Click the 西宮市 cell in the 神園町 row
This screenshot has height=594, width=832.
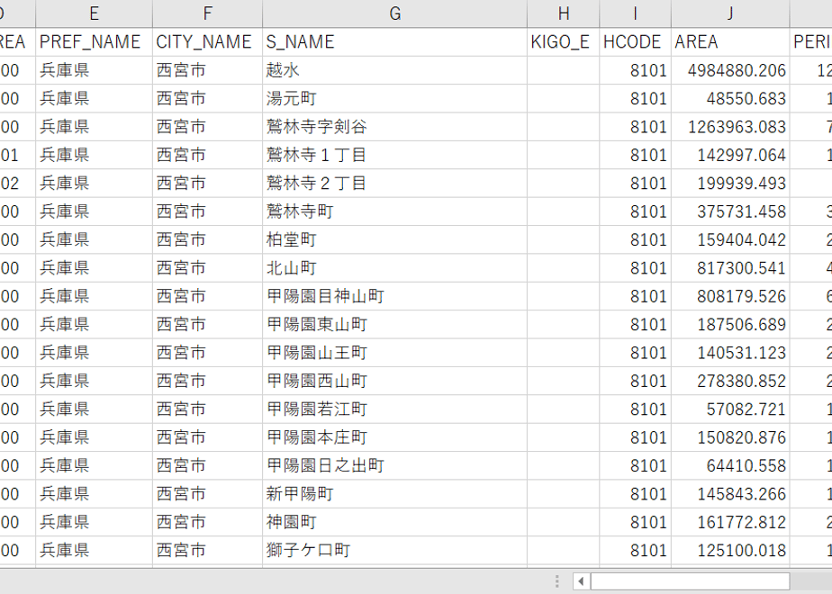(x=207, y=522)
